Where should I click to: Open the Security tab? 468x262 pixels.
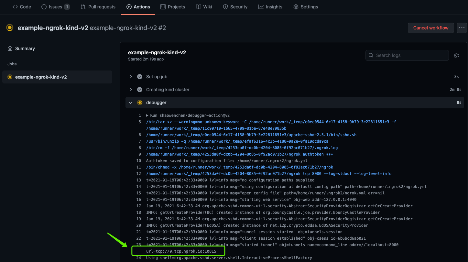(x=235, y=7)
